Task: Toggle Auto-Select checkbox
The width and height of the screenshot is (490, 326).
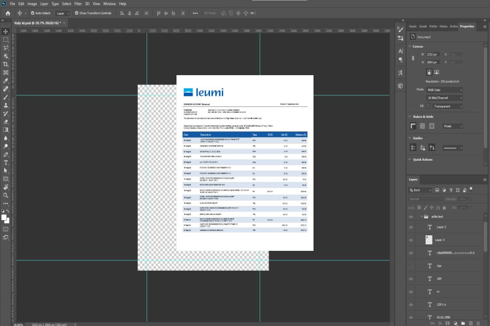Action: click(x=33, y=13)
